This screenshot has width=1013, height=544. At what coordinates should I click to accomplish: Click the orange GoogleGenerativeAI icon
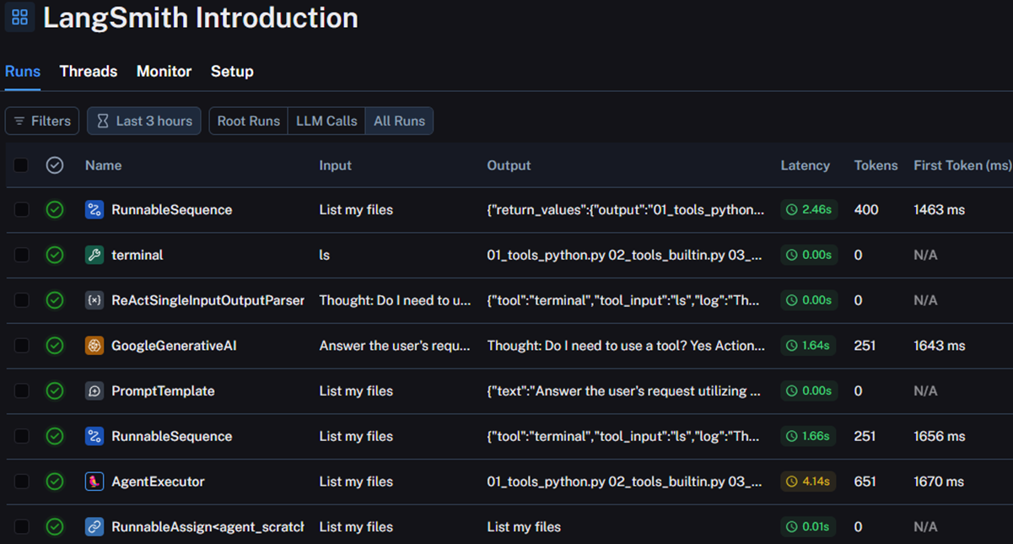click(94, 346)
